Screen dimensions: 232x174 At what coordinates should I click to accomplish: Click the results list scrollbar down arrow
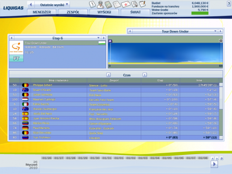(x=221, y=138)
